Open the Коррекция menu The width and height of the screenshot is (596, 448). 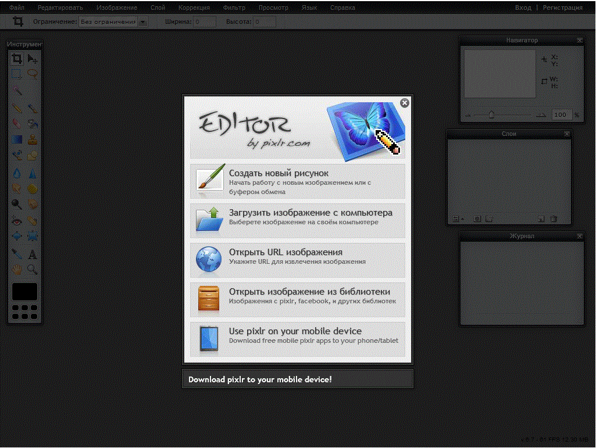click(x=194, y=7)
